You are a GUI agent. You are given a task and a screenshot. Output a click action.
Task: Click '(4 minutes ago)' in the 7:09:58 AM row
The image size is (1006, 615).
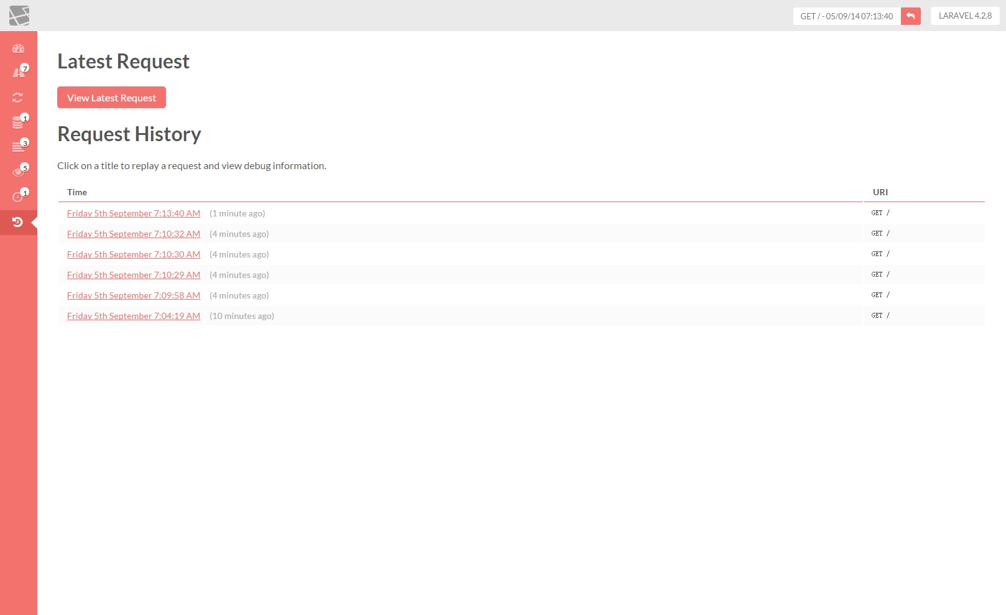point(239,295)
